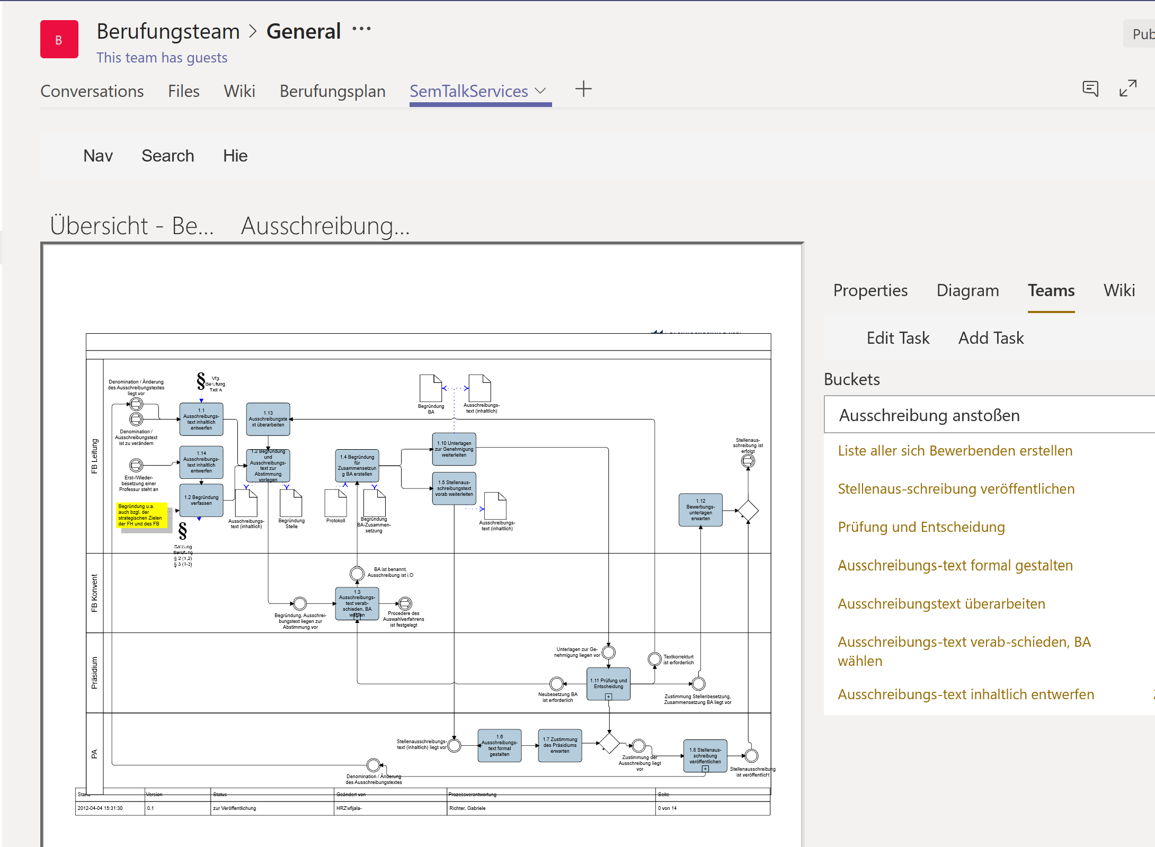The width and height of the screenshot is (1155, 847).
Task: Switch to the Diagram panel tab
Action: pyautogui.click(x=967, y=290)
